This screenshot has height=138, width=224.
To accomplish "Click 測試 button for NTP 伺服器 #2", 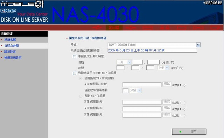I will pyautogui.click(x=167, y=108).
